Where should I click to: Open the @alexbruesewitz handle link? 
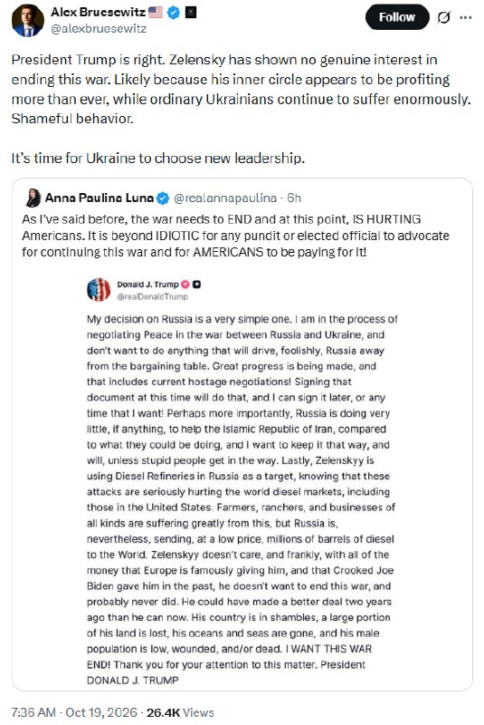[98, 29]
